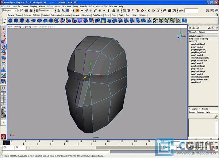This screenshot has width=219, height=158.
Task: Click the Maya logo icon at bottom left
Action: point(4,137)
